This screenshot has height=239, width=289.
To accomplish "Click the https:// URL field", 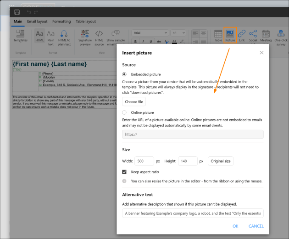I will pos(193,134).
